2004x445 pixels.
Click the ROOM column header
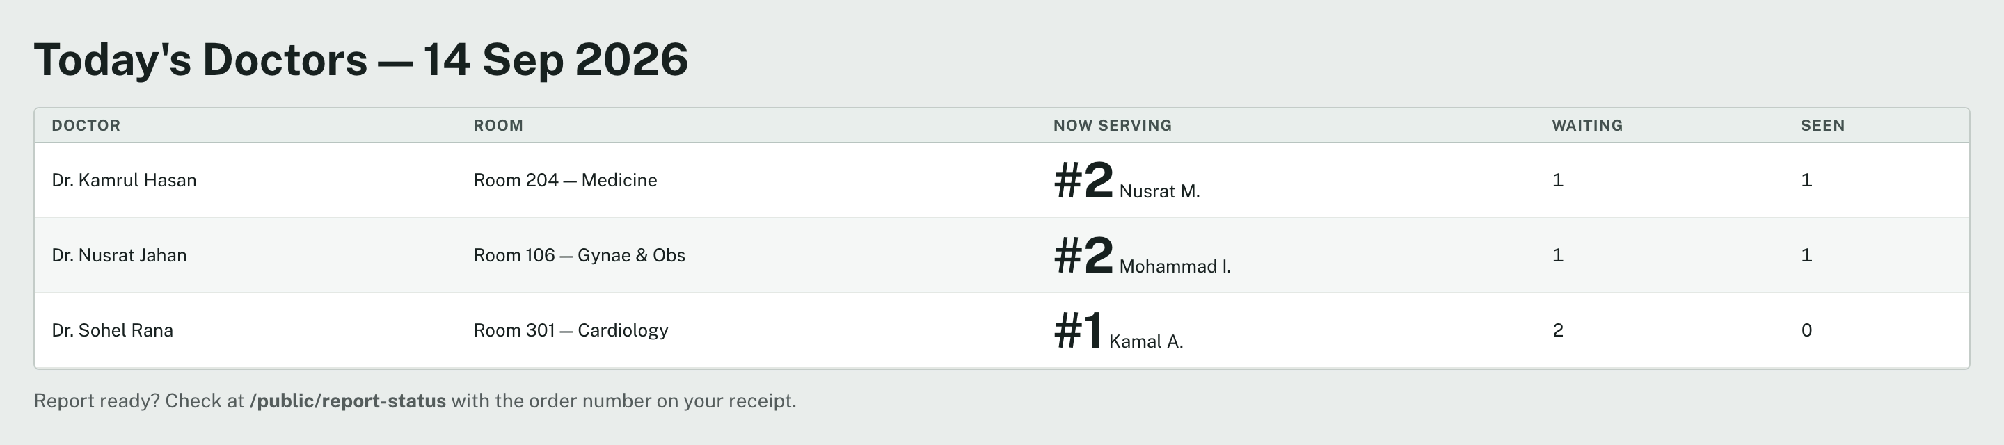(x=498, y=125)
